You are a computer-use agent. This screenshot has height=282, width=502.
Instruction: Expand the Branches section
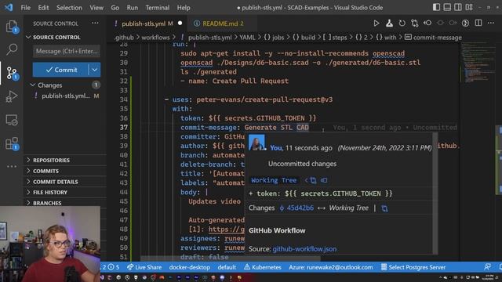click(x=65, y=203)
